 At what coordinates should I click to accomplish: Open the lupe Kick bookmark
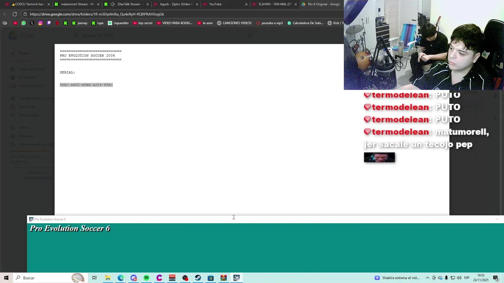pyautogui.click(x=98, y=23)
